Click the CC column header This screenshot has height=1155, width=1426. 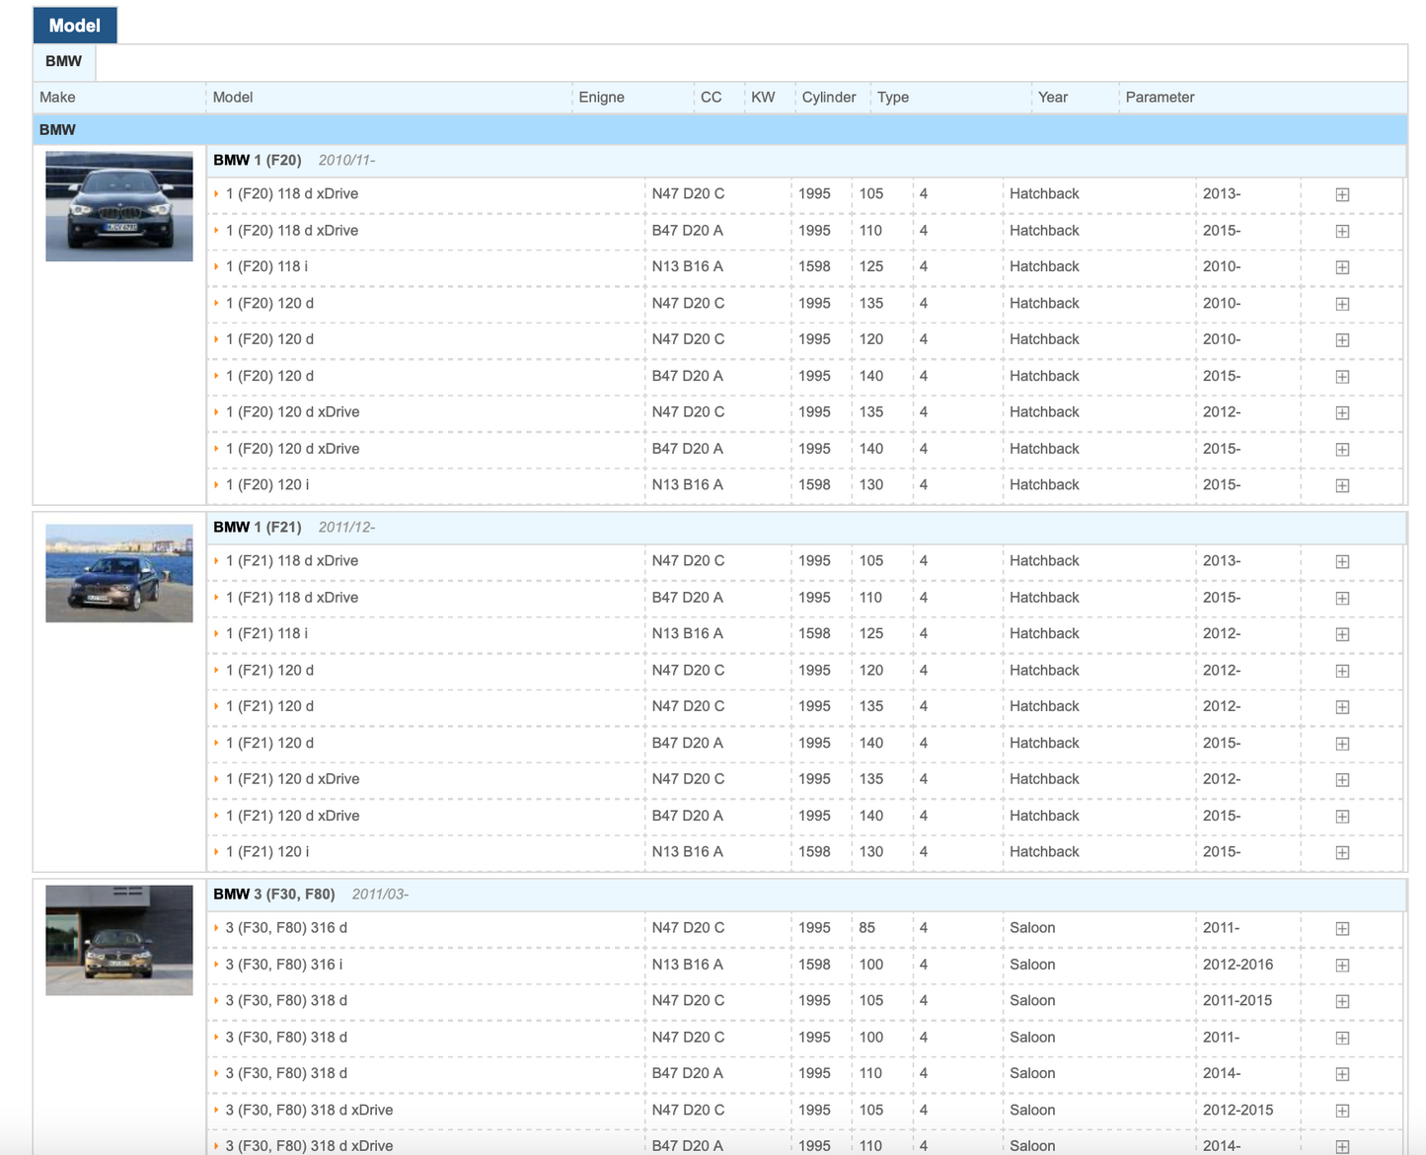[x=712, y=97]
